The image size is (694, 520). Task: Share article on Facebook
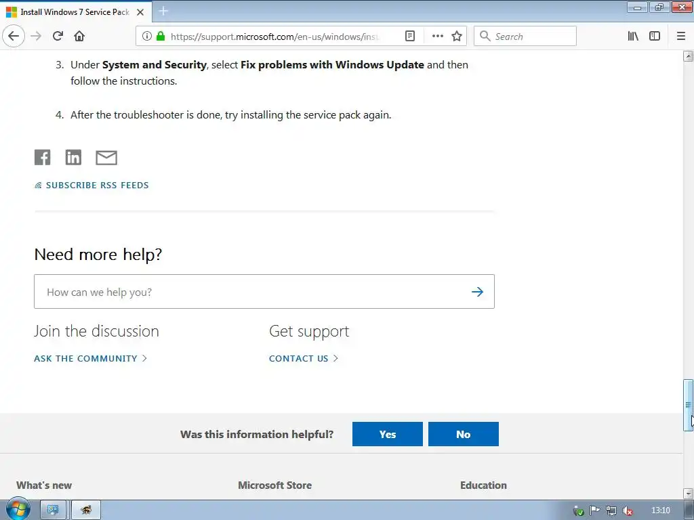(43, 157)
